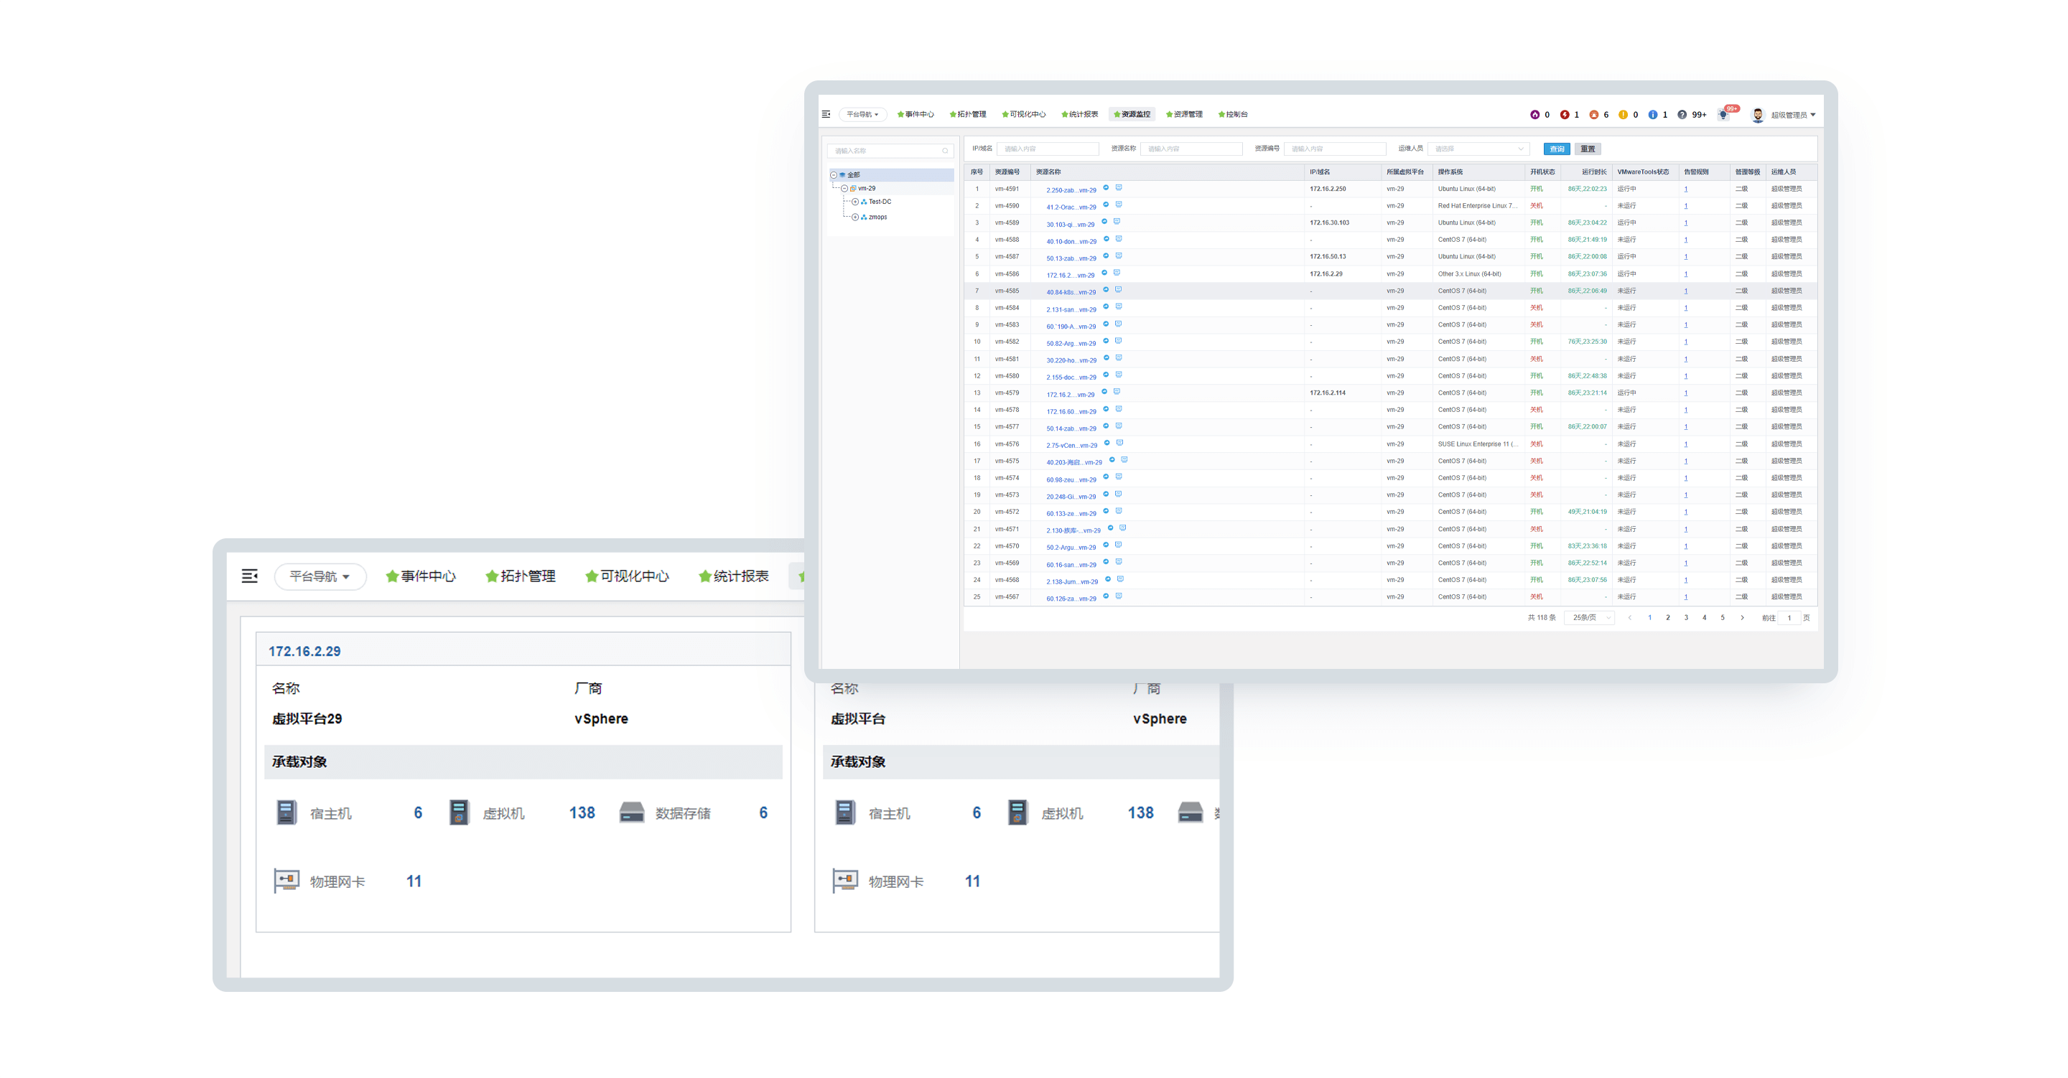This screenshot has width=2068, height=1078.
Task: Click the 前往 page number input
Action: [x=1789, y=618]
